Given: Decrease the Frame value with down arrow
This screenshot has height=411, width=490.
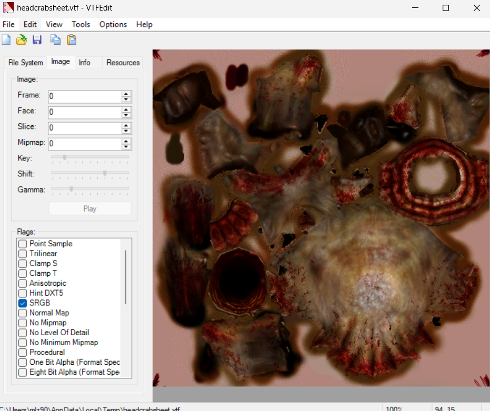Looking at the screenshot, I should pos(126,99).
